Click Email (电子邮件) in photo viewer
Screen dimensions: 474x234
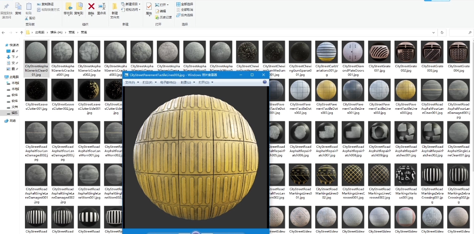(168, 82)
